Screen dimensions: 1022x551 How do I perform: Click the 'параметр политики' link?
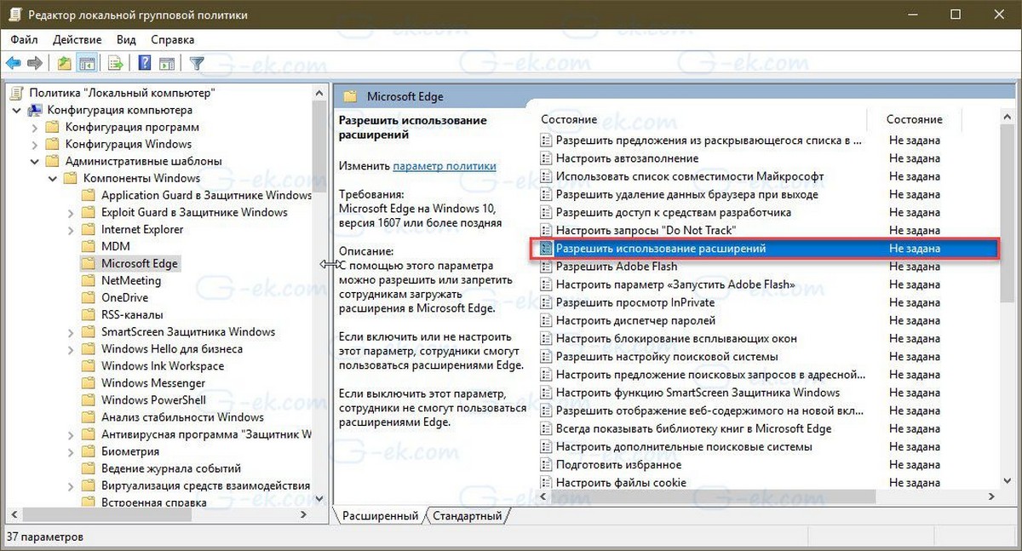click(x=445, y=166)
